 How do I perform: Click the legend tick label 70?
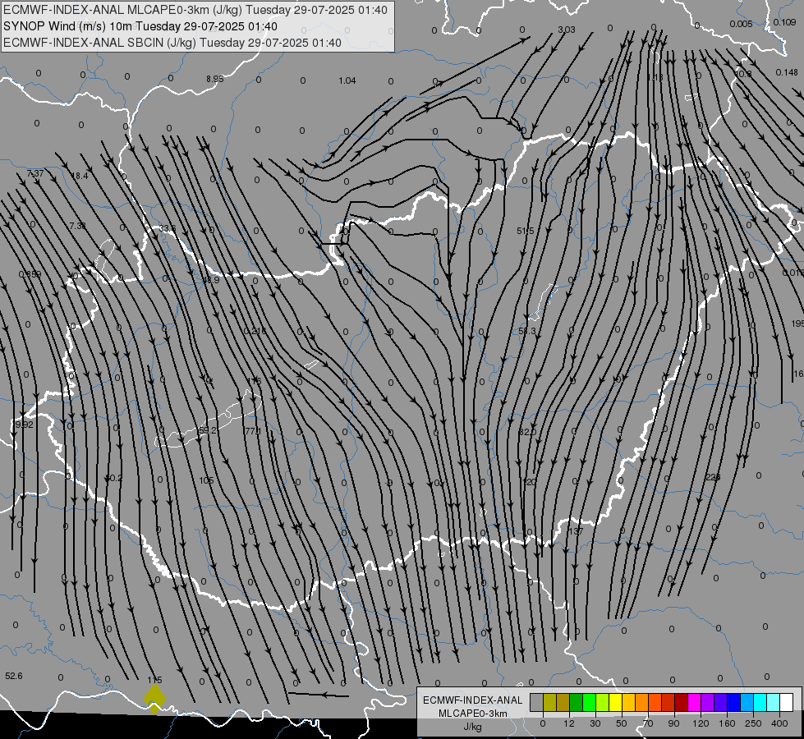pyautogui.click(x=648, y=723)
